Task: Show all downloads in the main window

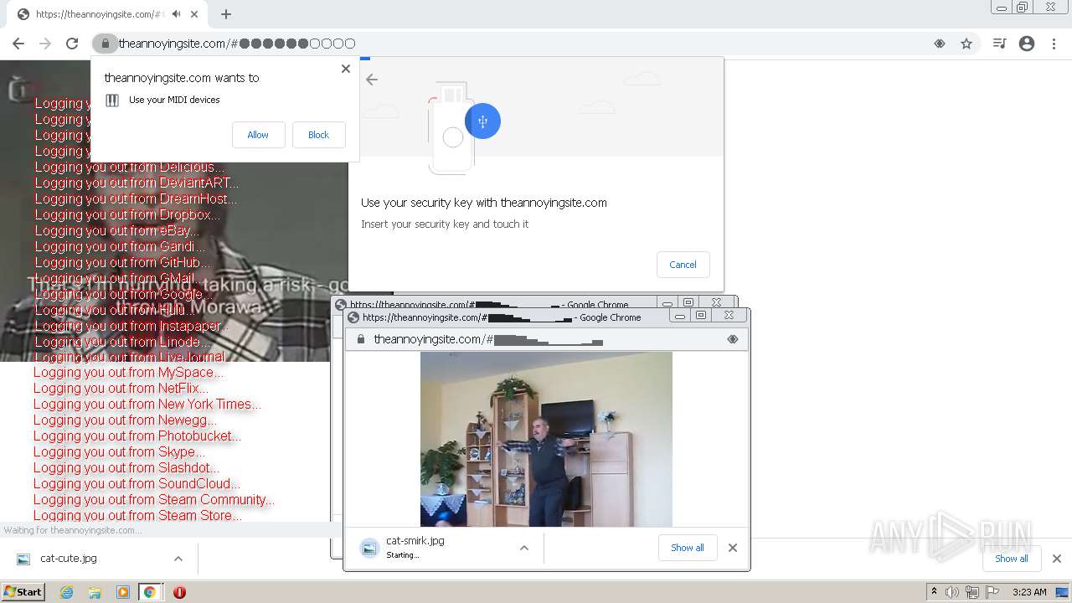Action: 1011,559
